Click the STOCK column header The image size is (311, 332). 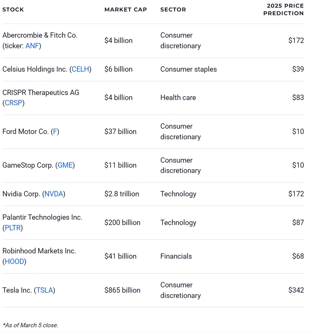[x=13, y=10]
